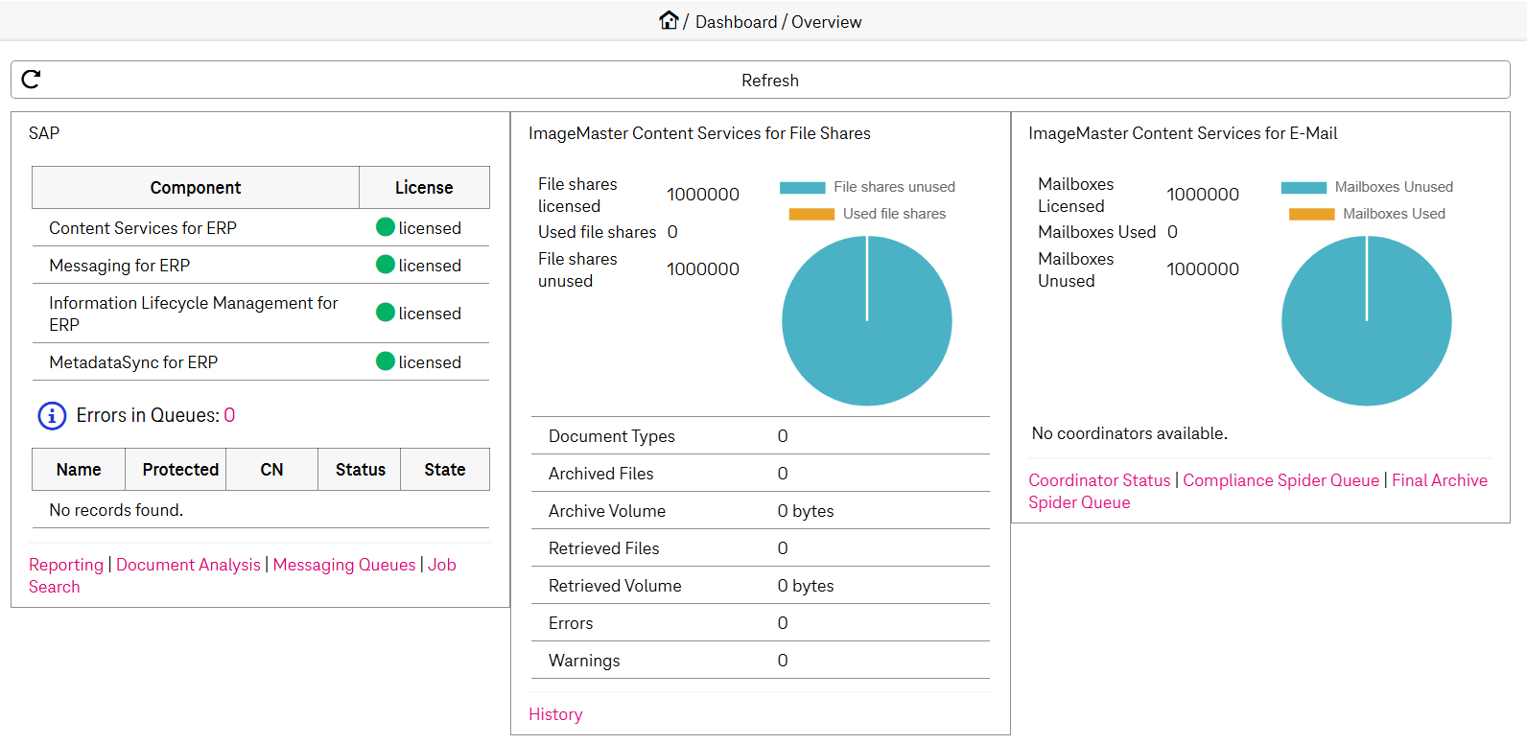Open the History link under File Shares
The image size is (1527, 744).
coord(555,714)
